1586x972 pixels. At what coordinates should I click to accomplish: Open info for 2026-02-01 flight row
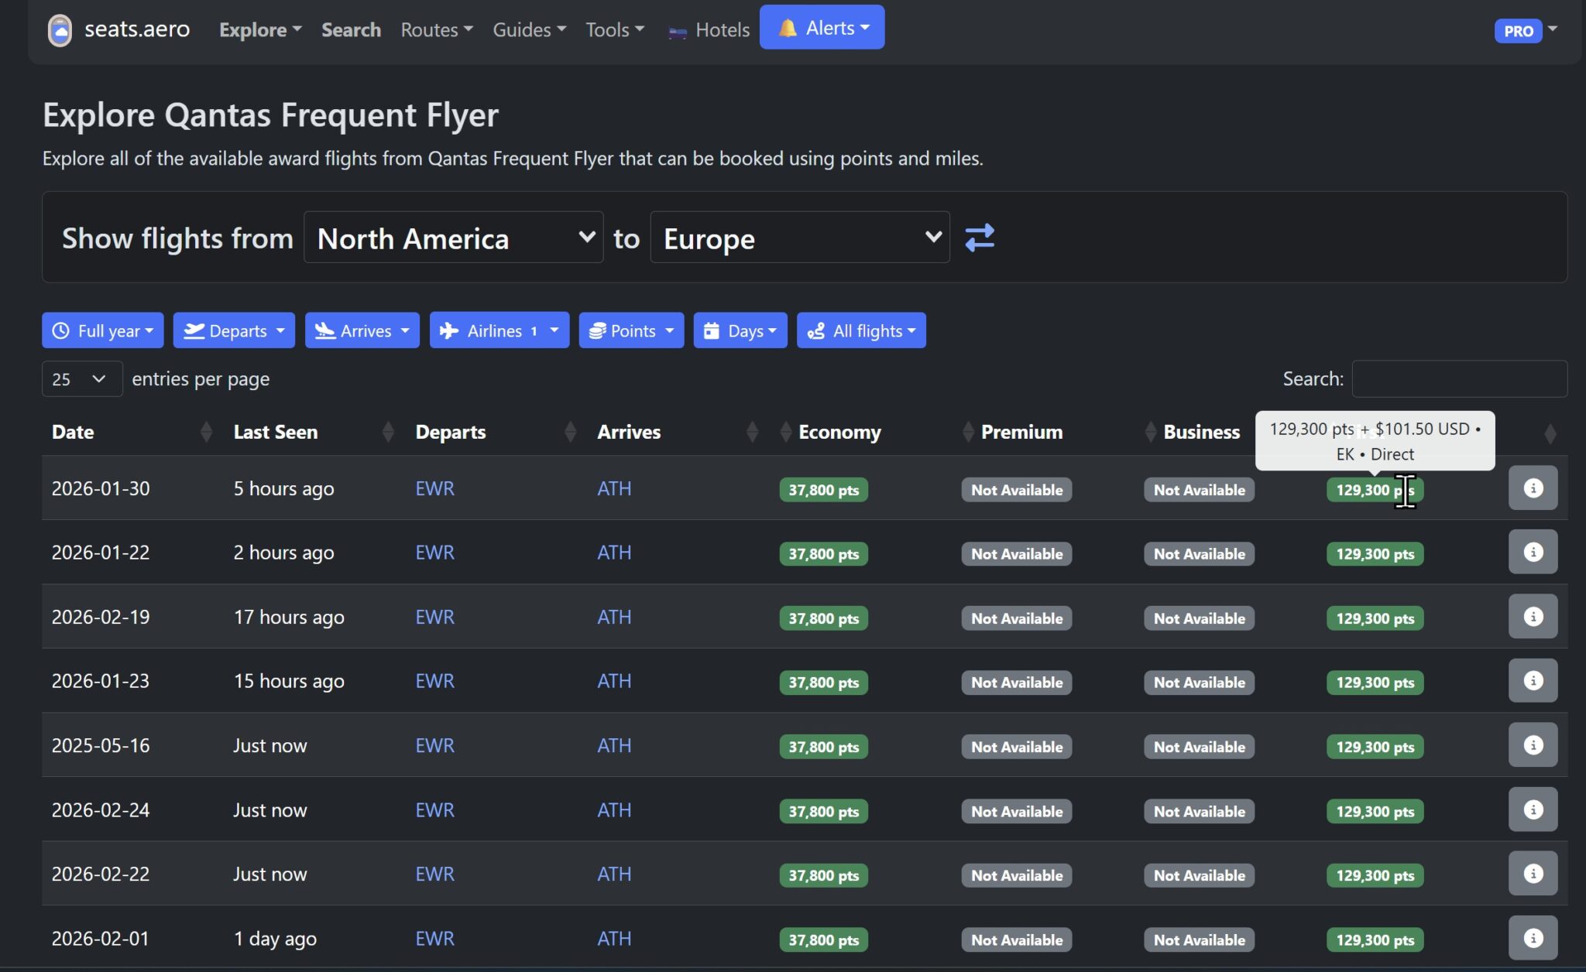[x=1533, y=938]
